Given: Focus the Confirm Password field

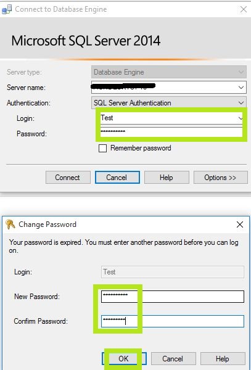Looking at the screenshot, I should coord(173,321).
